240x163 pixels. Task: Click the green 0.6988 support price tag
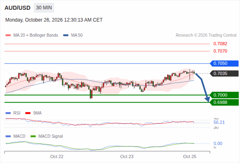point(224,102)
